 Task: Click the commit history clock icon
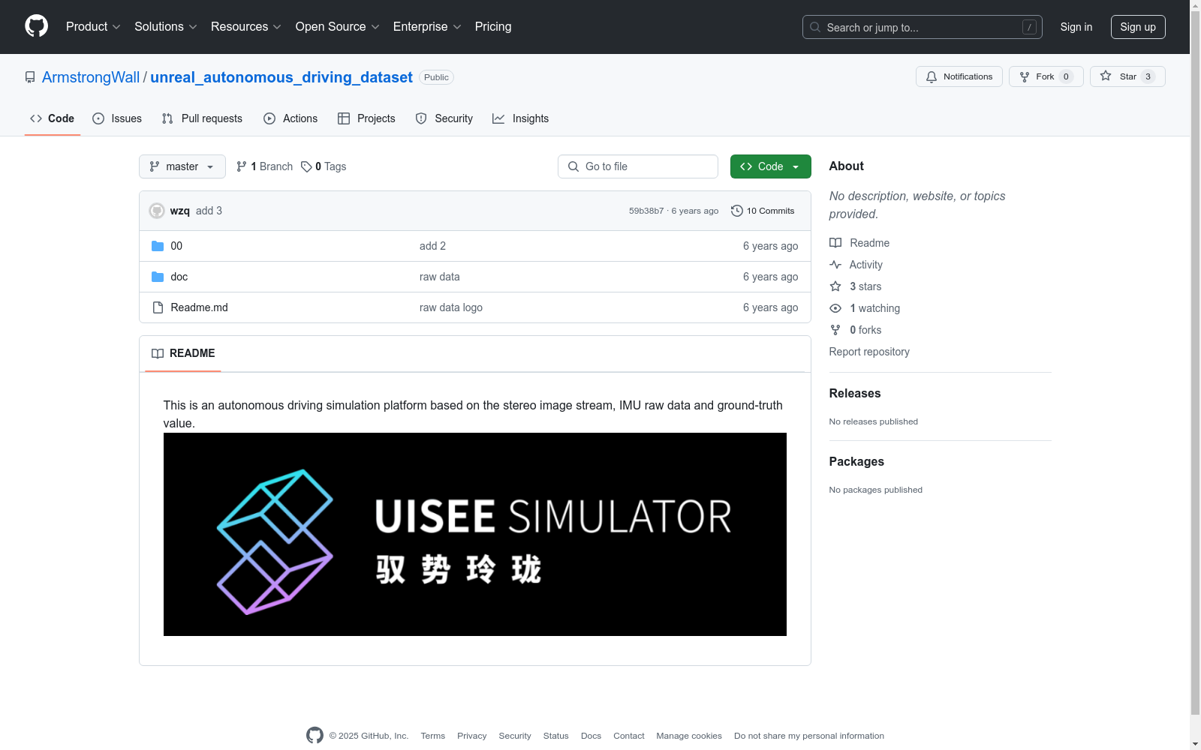point(737,211)
